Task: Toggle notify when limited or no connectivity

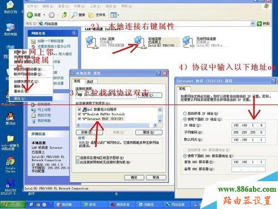Action: click(78, 162)
